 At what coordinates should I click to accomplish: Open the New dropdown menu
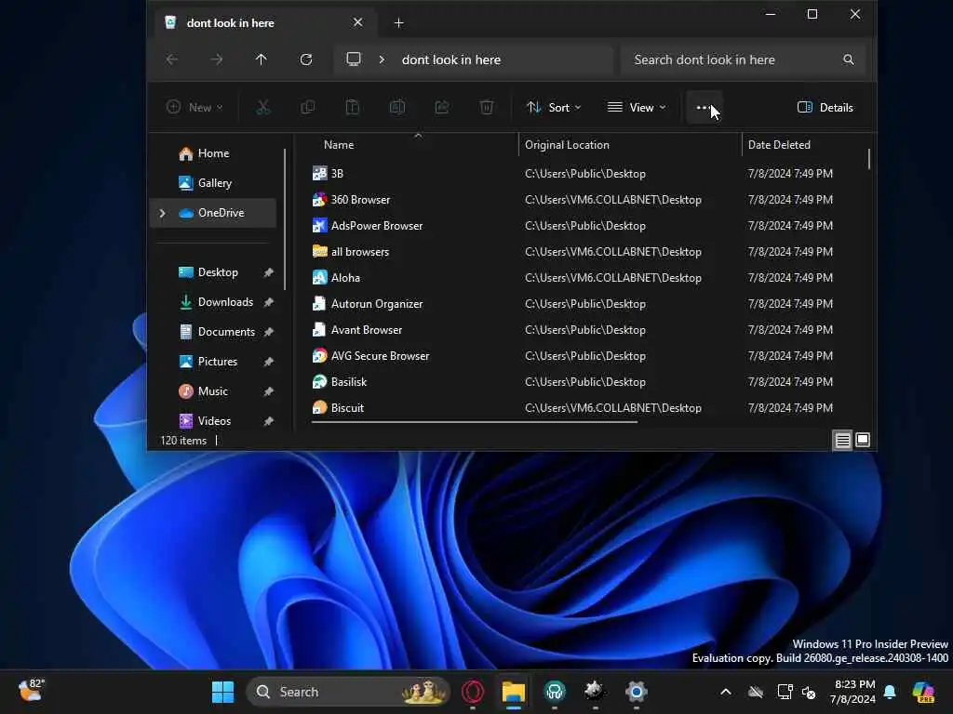click(x=195, y=108)
